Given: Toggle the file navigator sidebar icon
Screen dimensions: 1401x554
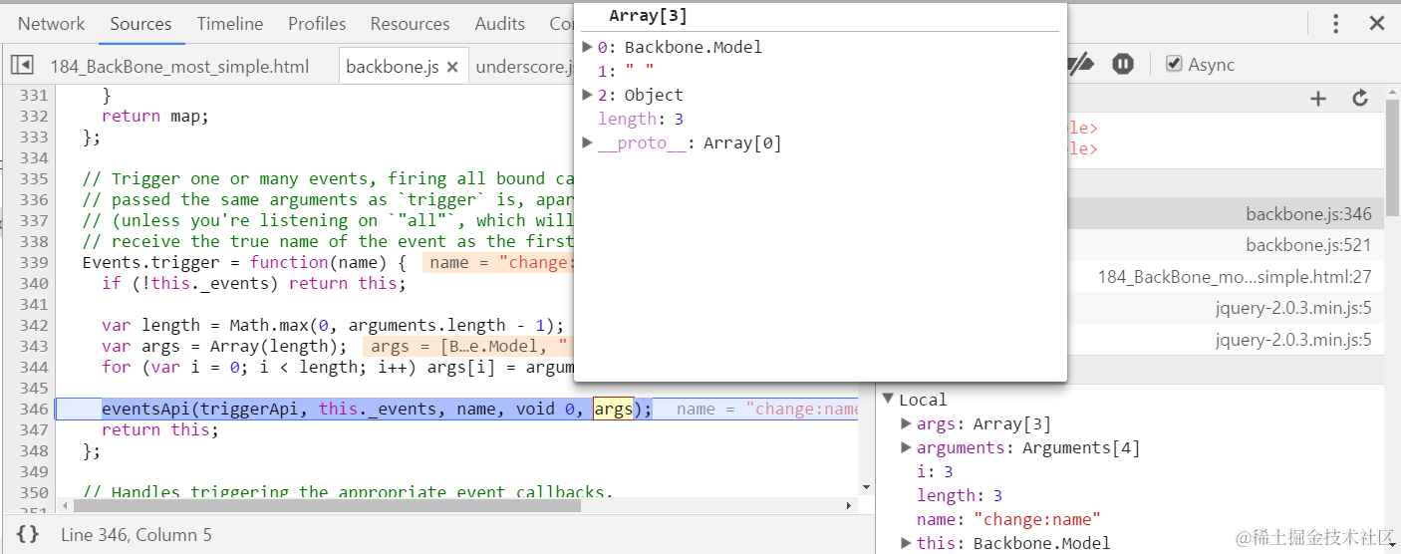Looking at the screenshot, I should click(x=22, y=65).
